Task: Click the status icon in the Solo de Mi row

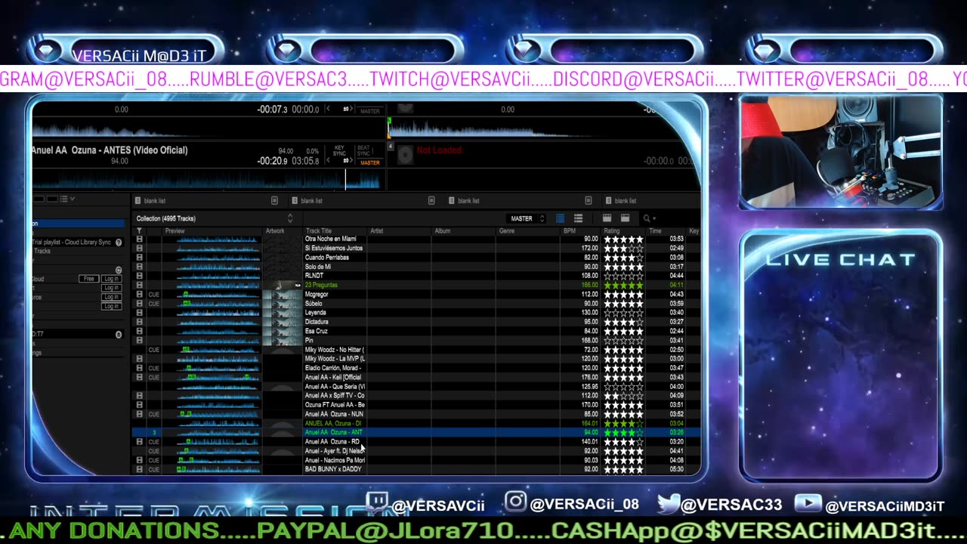Action: (x=139, y=267)
